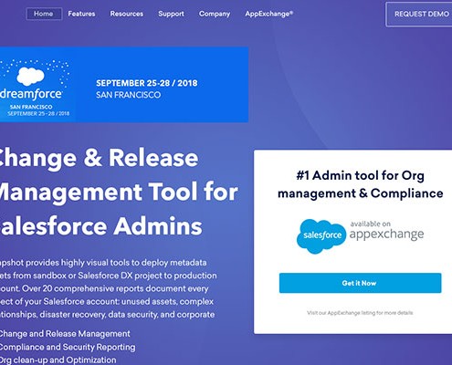Click the SAN FRANCISCO banner text
The height and width of the screenshot is (365, 452).
[129, 95]
